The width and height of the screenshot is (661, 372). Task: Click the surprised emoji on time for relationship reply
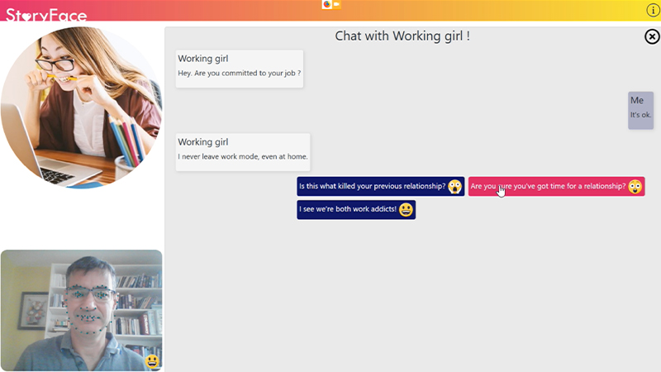pyautogui.click(x=635, y=187)
